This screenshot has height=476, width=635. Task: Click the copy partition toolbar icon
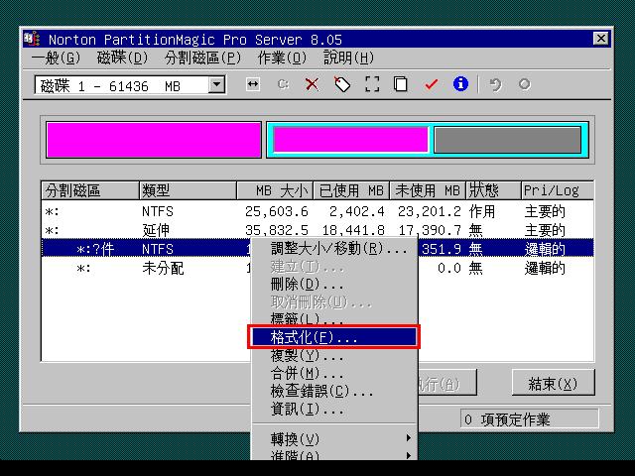[401, 84]
